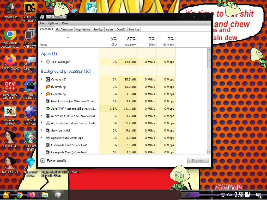This screenshot has height=200, width=267.
Task: Open the notification center icon
Action: [259, 195]
